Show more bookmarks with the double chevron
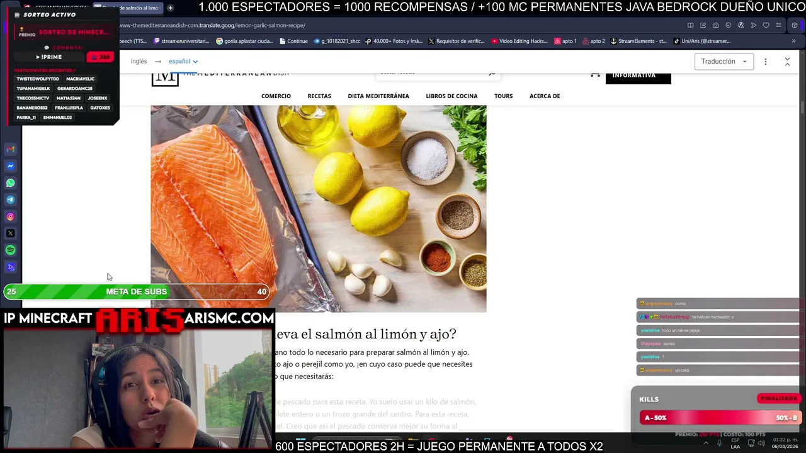This screenshot has height=453, width=806. [793, 41]
